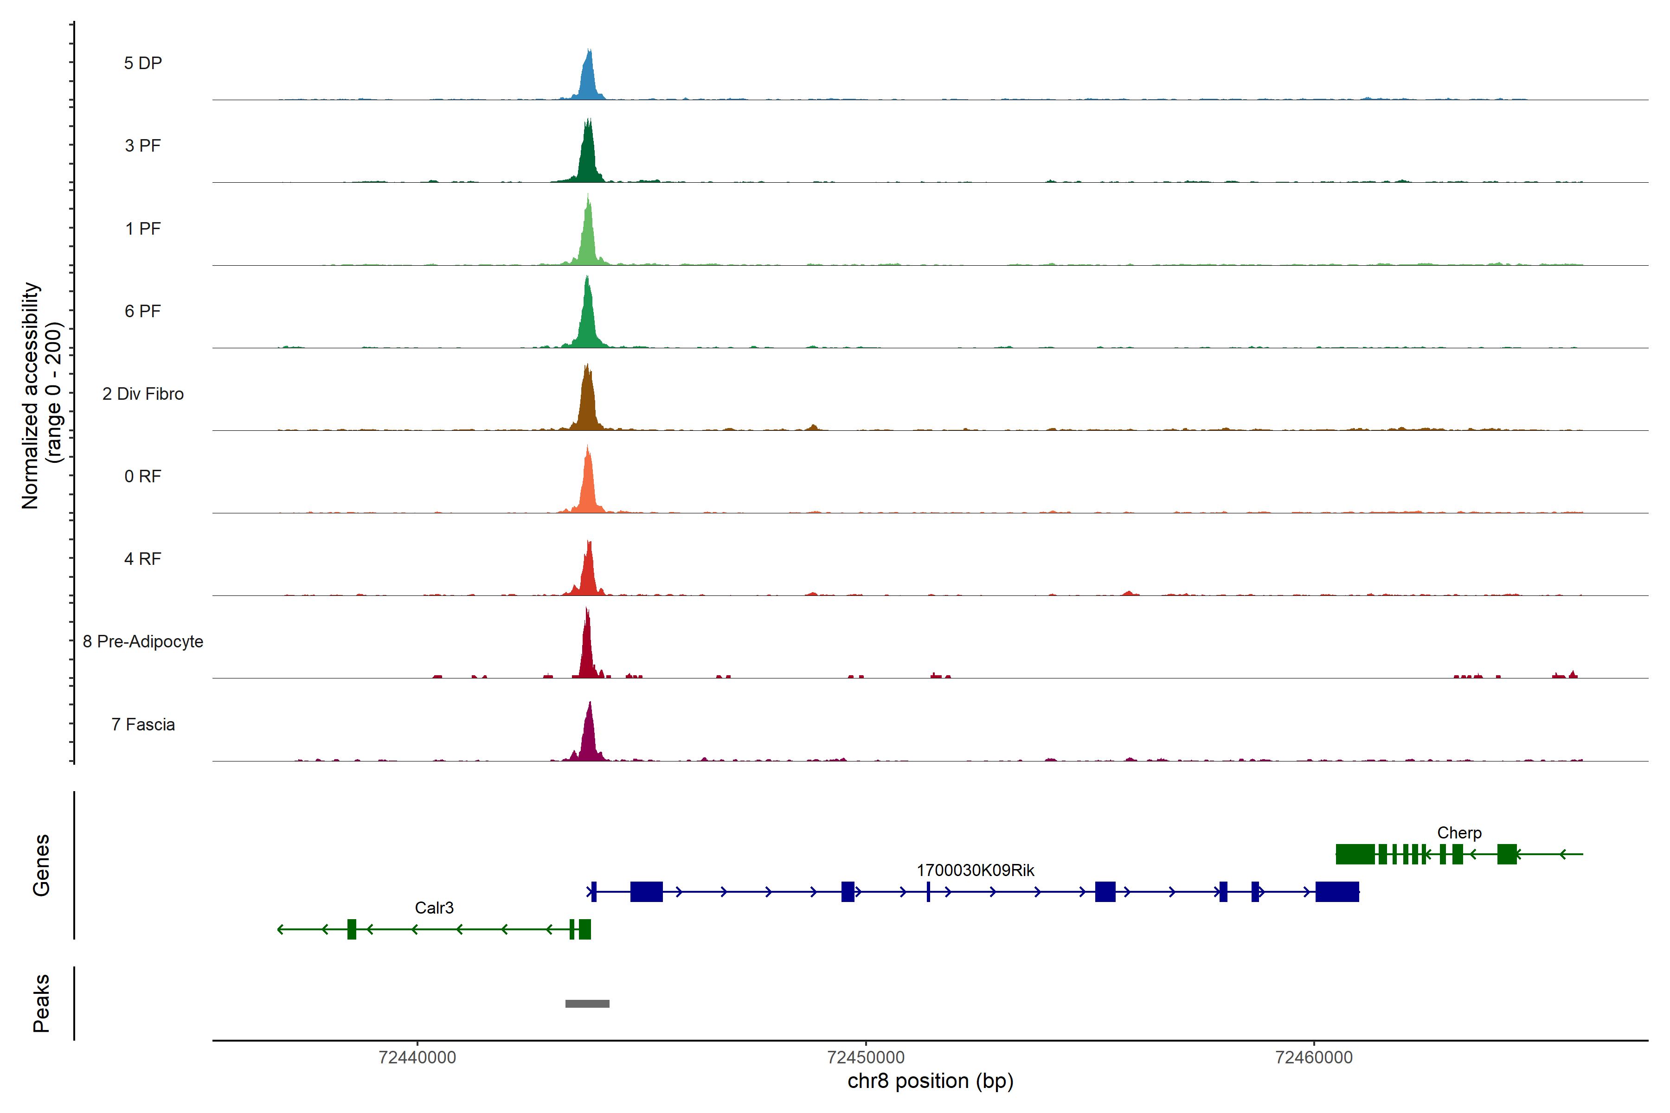Click the 8 Pre-Adipocyte track label
The image size is (1670, 1113).
click(x=143, y=642)
